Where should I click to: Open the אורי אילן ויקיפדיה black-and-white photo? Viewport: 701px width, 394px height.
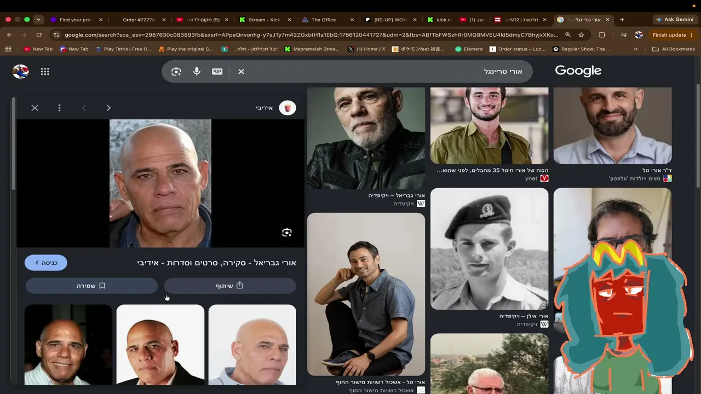[489, 249]
